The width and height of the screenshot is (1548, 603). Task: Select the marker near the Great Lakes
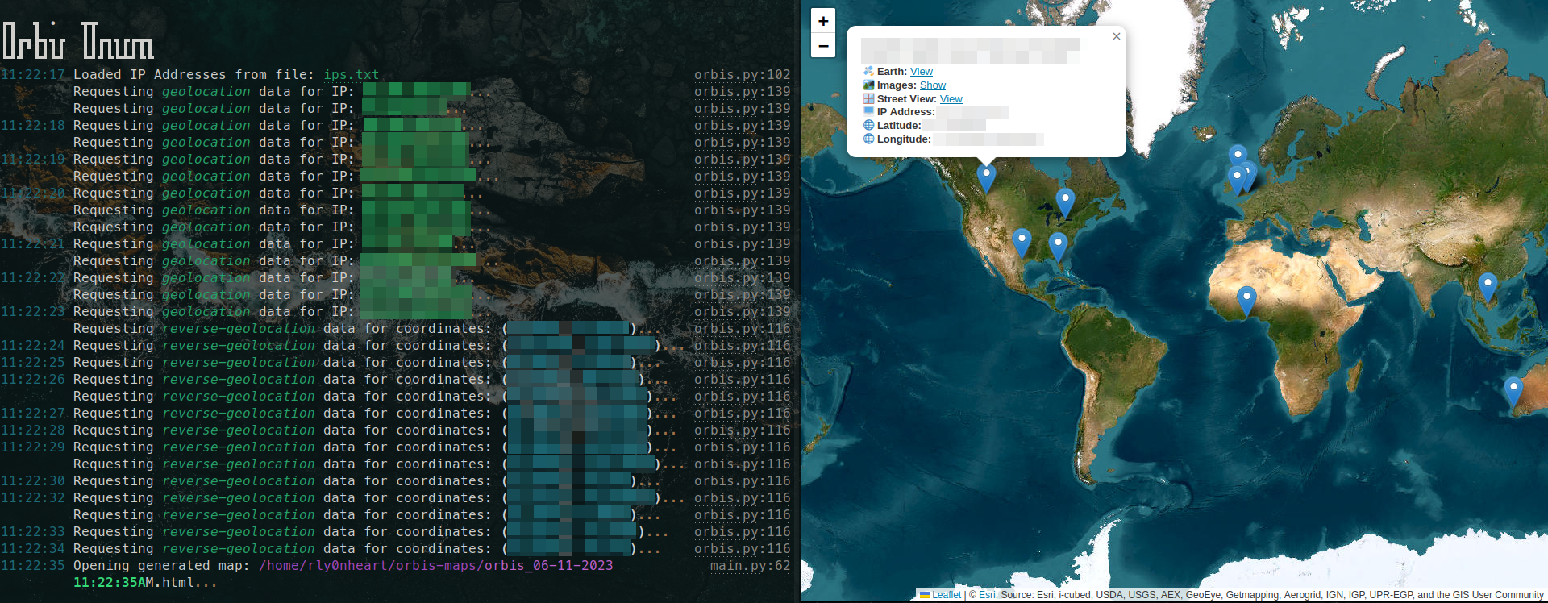[1065, 202]
